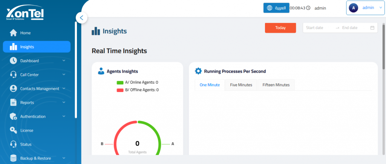Click the 00:08:43 session timer text
Screen dimensions: 386x164
(x=297, y=8)
